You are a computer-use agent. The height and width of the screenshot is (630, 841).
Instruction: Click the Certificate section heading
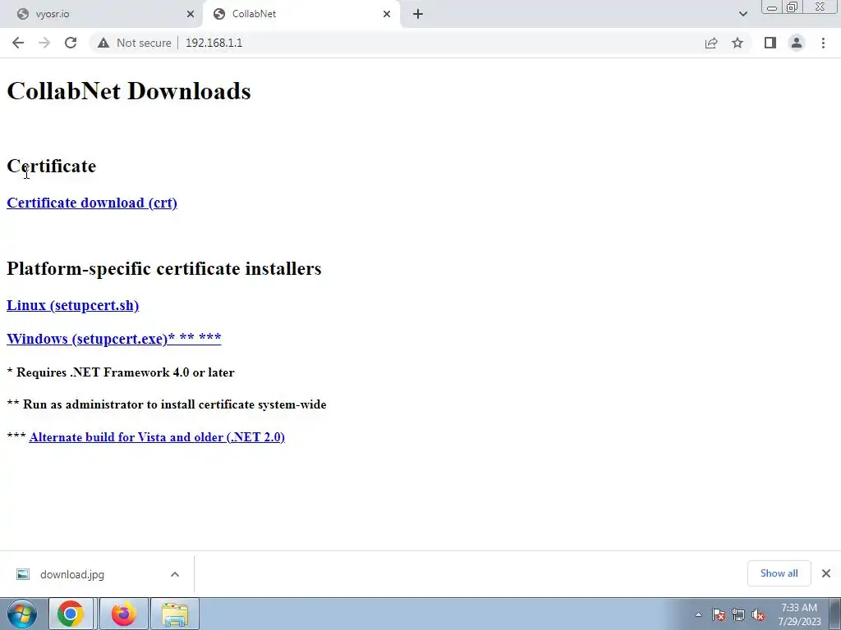click(x=52, y=166)
